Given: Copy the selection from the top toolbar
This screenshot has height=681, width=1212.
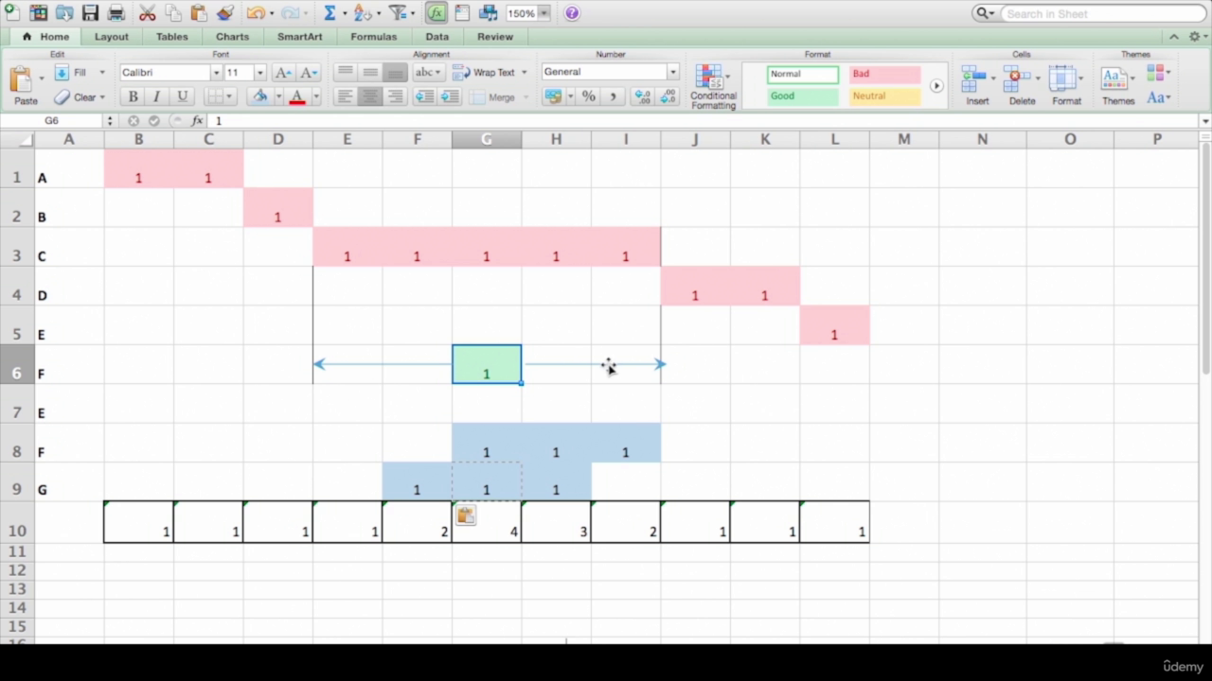Looking at the screenshot, I should click(173, 12).
